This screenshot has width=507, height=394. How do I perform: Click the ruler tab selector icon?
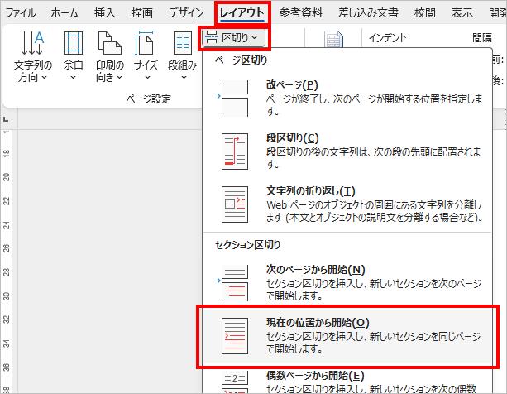[6, 120]
